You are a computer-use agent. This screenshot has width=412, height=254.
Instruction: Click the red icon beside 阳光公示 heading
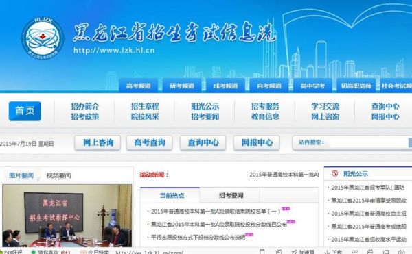pyautogui.click(x=335, y=173)
